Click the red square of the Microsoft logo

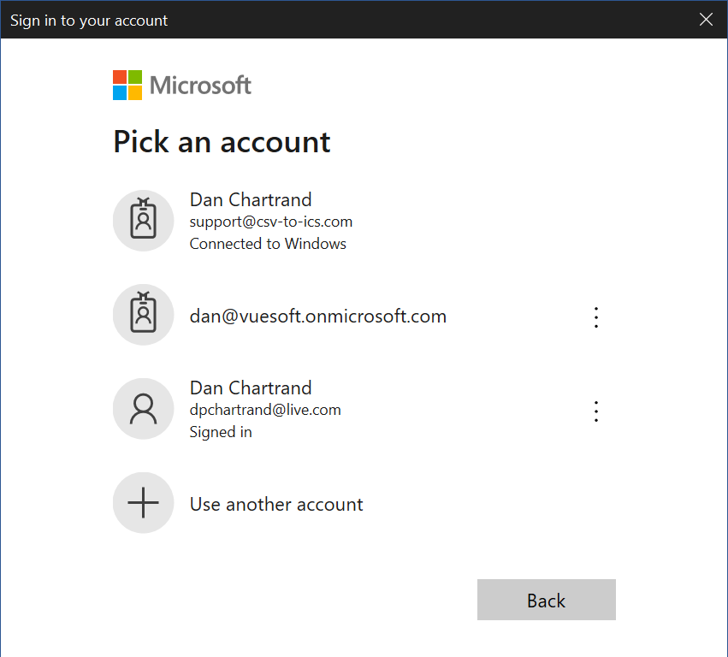(119, 78)
